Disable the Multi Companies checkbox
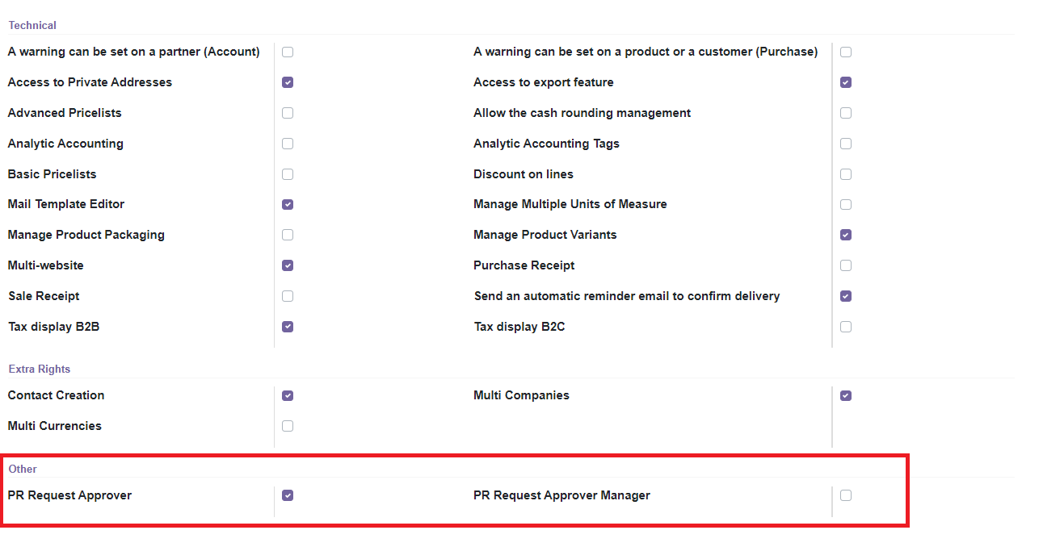The height and width of the screenshot is (551, 1043). 846,396
